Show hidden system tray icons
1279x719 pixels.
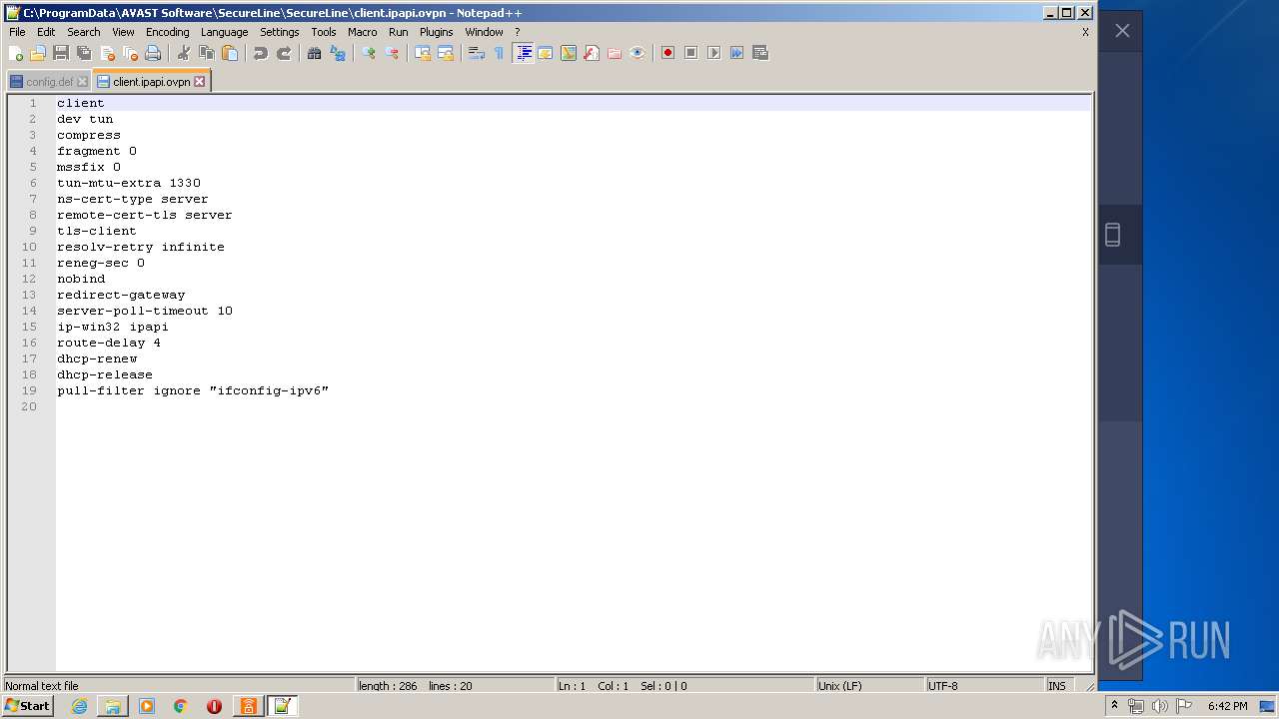tap(1114, 706)
